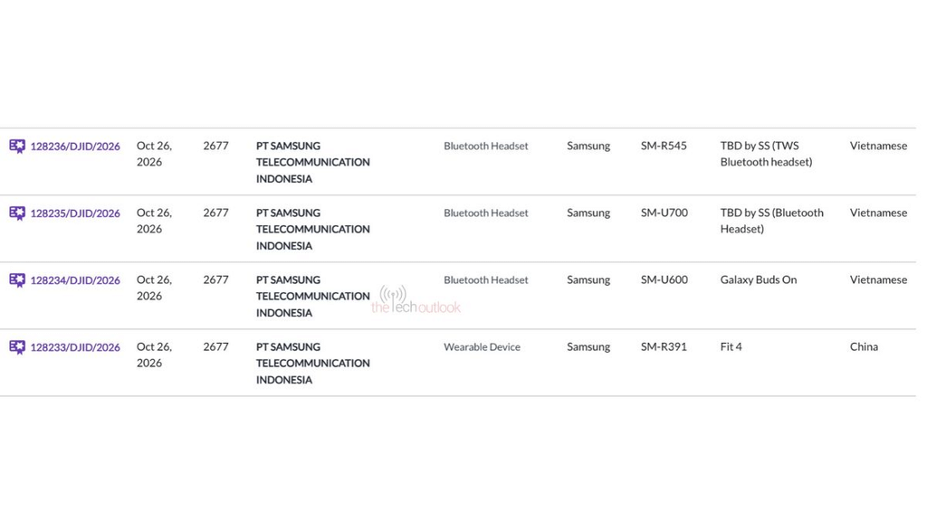Click certificate icon beside 128233/DJID/2026
Image resolution: width=927 pixels, height=521 pixels.
click(17, 347)
